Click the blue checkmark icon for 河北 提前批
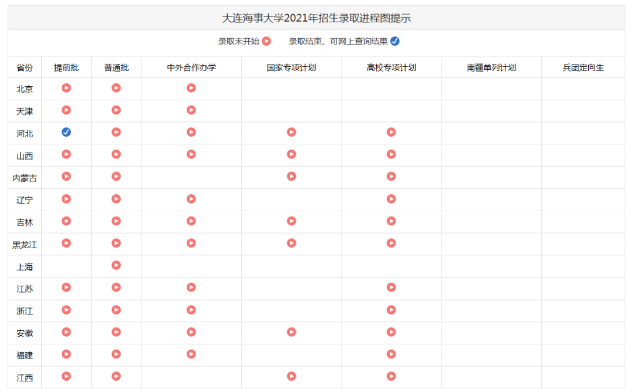The image size is (634, 389). coord(66,132)
